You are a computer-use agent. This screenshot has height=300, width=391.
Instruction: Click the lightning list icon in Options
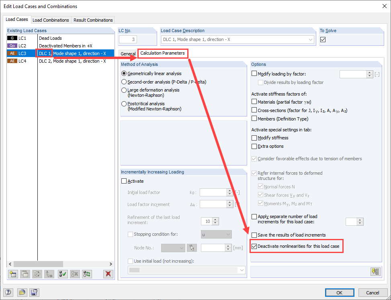coord(376,271)
